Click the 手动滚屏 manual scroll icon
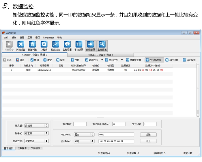202x162 pixels. [x=79, y=45]
